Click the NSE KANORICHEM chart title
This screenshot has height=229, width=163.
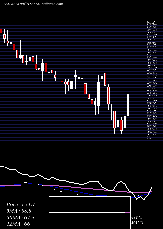33,4
